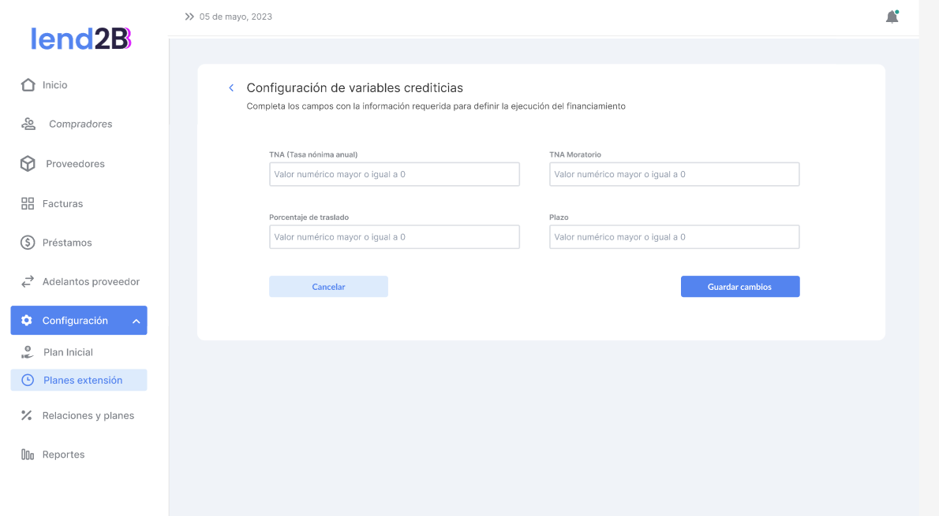Click the Préstamos dollar icon
939x516 pixels.
[x=28, y=243]
